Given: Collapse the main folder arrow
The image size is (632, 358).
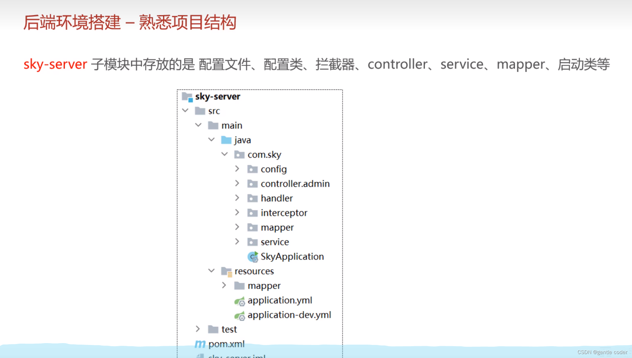Looking at the screenshot, I should 198,125.
